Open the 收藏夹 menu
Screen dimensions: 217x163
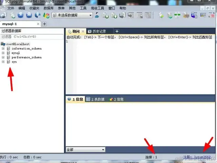pos(34,8)
